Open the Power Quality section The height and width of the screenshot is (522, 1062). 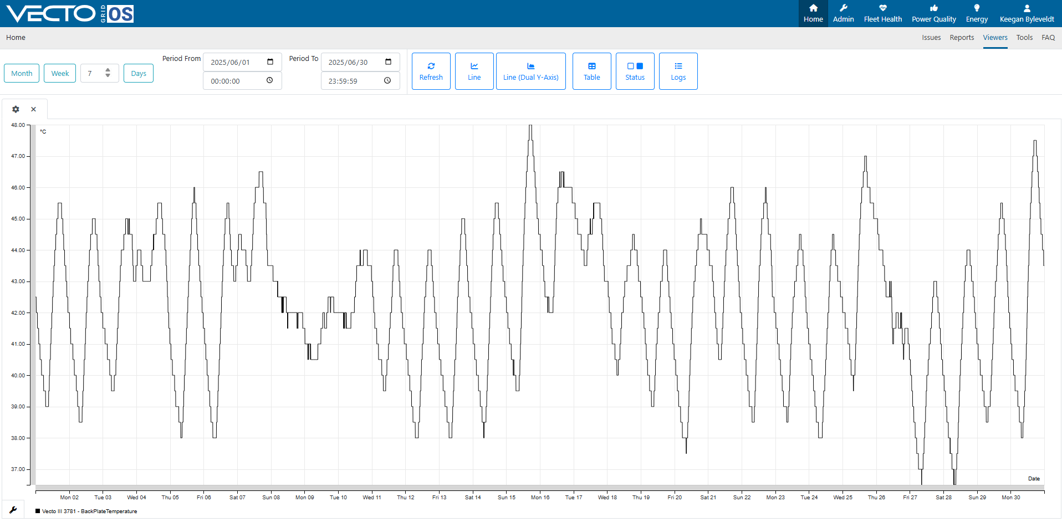pos(933,13)
